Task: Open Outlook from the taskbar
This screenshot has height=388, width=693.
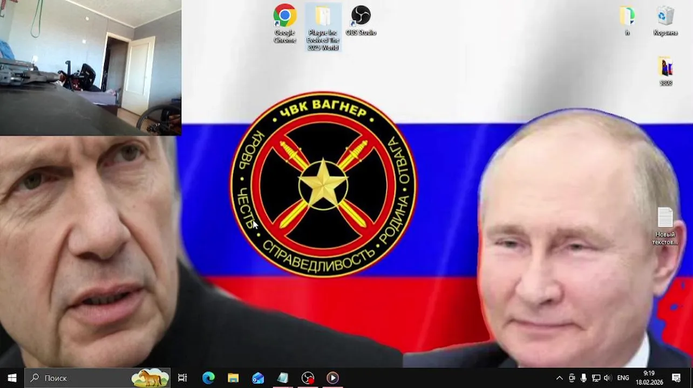Action: [x=258, y=378]
